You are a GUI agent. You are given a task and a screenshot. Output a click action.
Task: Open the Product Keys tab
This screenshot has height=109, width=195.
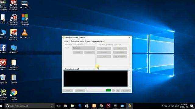point(85,41)
